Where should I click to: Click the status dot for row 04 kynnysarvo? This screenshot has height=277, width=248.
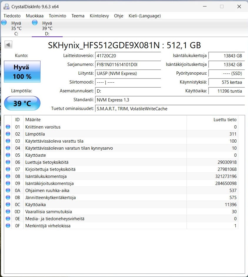(x=8, y=148)
